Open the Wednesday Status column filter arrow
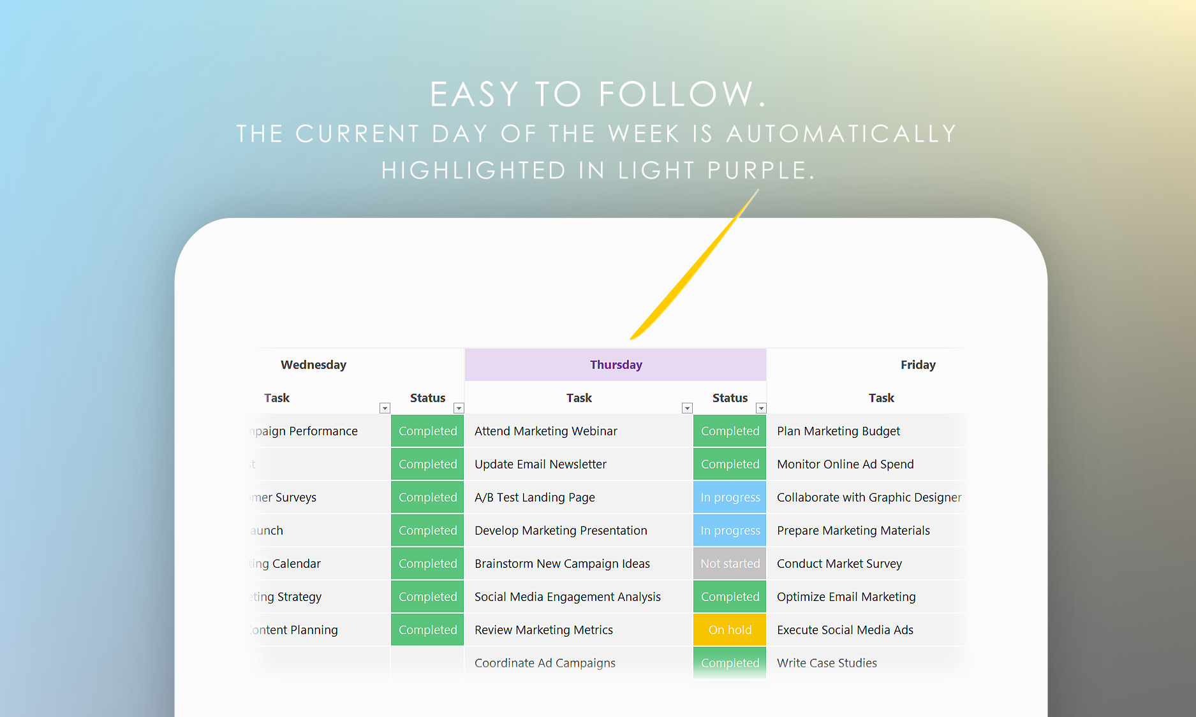This screenshot has height=717, width=1196. pos(459,408)
